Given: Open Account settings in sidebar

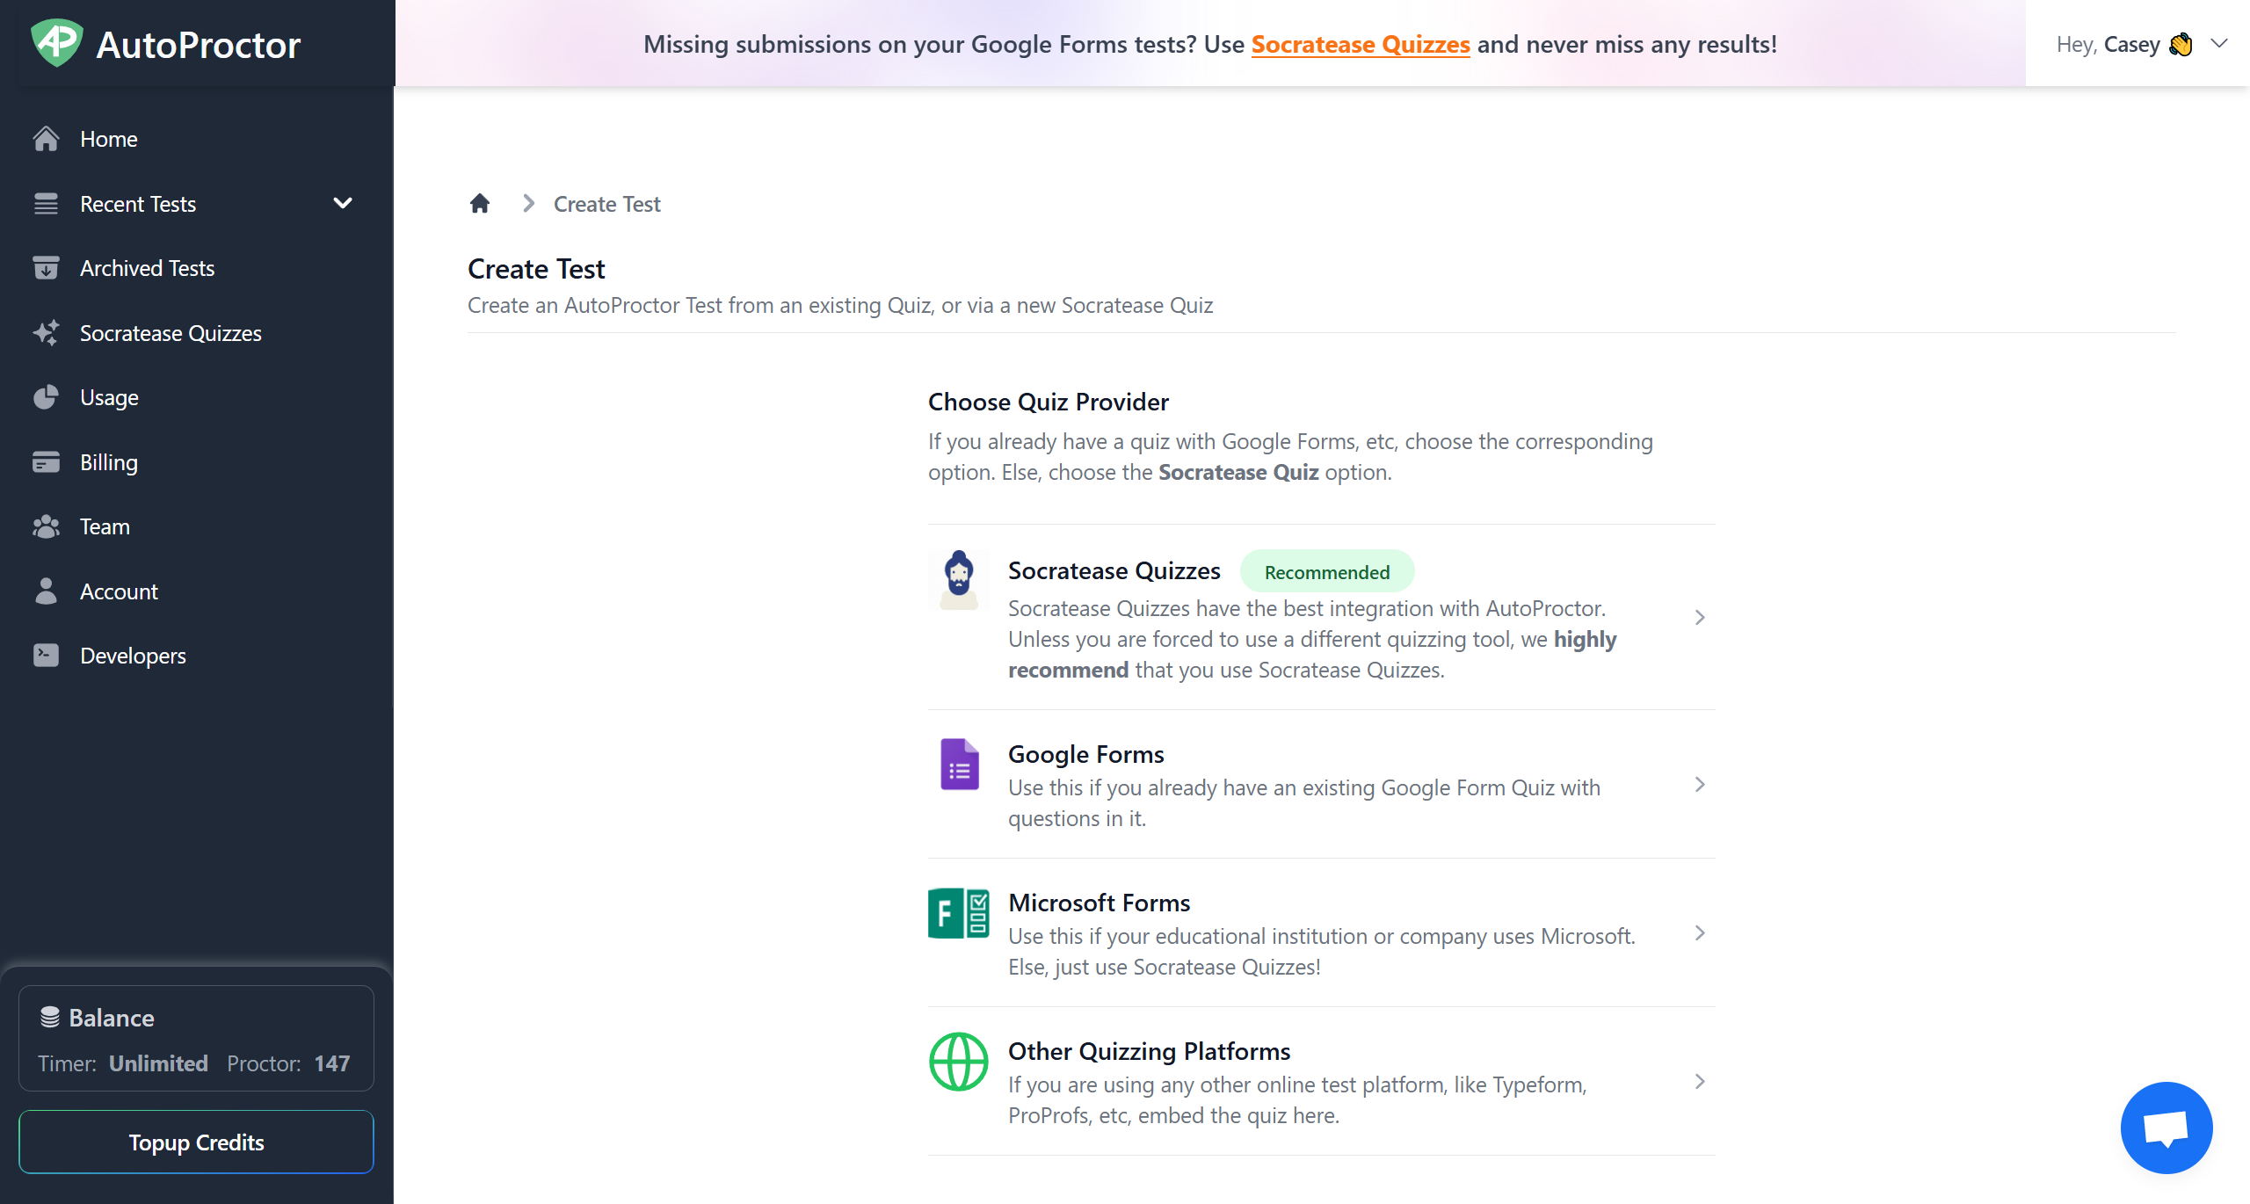Looking at the screenshot, I should 119,591.
